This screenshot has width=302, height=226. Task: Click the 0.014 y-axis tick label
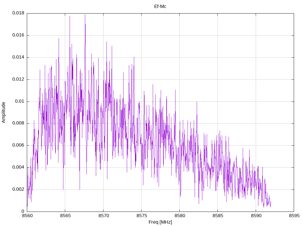pyautogui.click(x=18, y=57)
